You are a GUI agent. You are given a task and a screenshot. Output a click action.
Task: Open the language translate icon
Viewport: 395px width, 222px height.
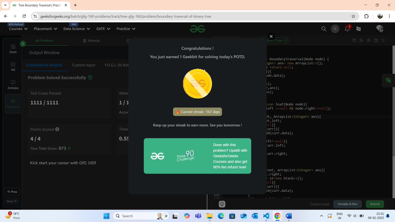click(358, 29)
